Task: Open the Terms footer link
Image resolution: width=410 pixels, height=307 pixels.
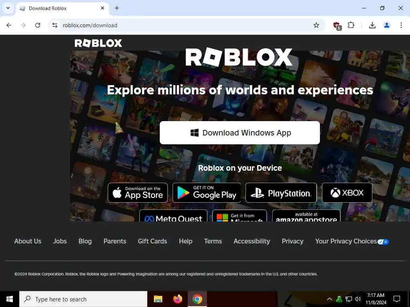Action: click(213, 241)
